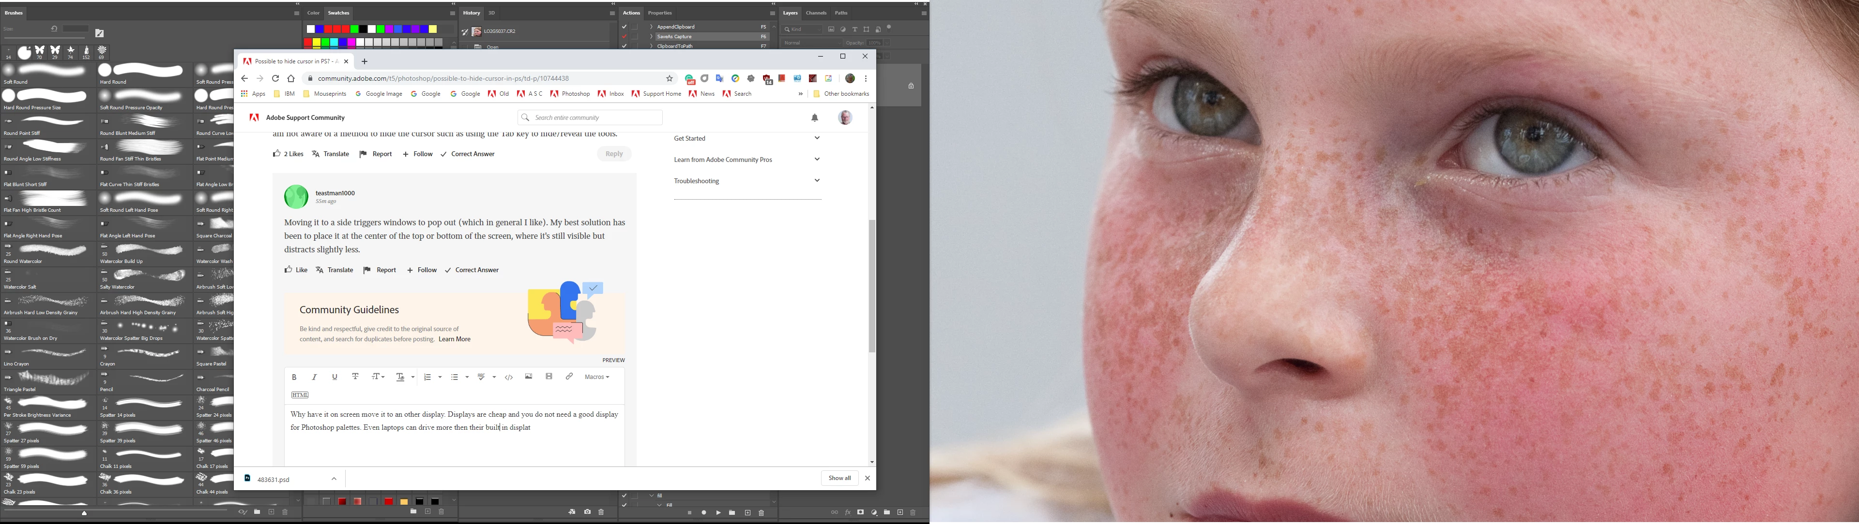Click the Insert Code icon in editor
This screenshot has width=1859, height=524.
509,377
